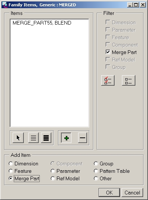Screen dimensions: 148x200
Task: Click the thin-lines list icon button
Action: (x=33, y=138)
